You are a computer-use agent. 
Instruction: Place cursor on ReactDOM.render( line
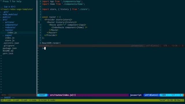coord(51,43)
